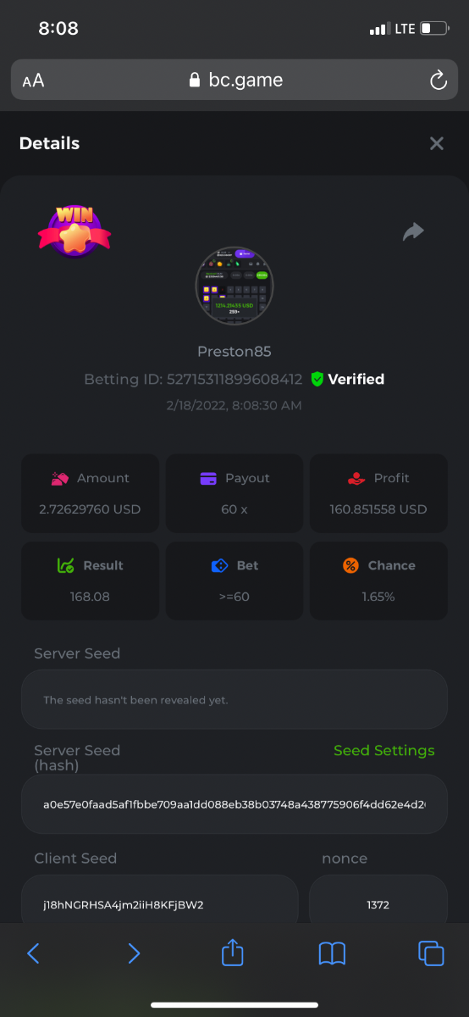Go back with Safari's back arrow
Image resolution: width=469 pixels, height=1017 pixels.
33,953
